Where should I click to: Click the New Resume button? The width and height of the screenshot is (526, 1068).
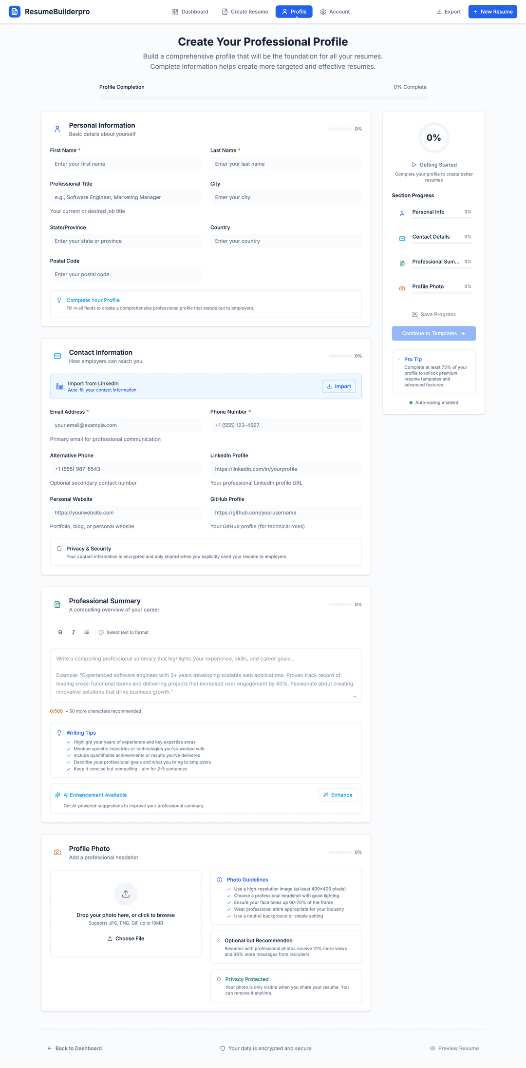492,11
